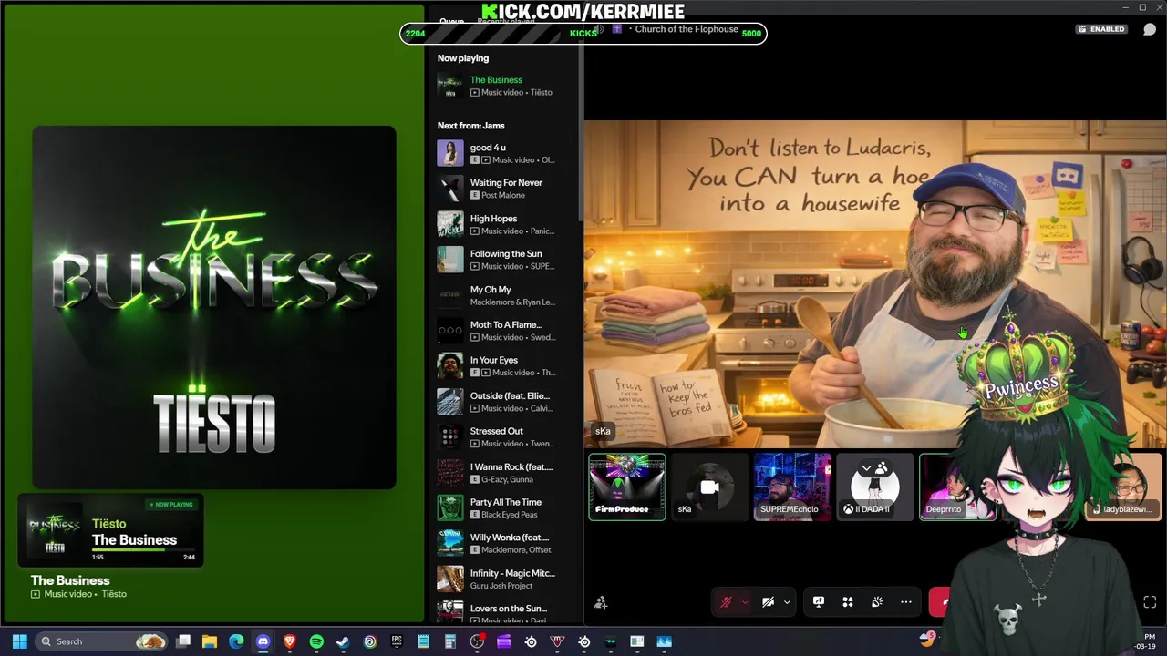Click The Business in Now playing
The image size is (1167, 656).
pyautogui.click(x=506, y=86)
